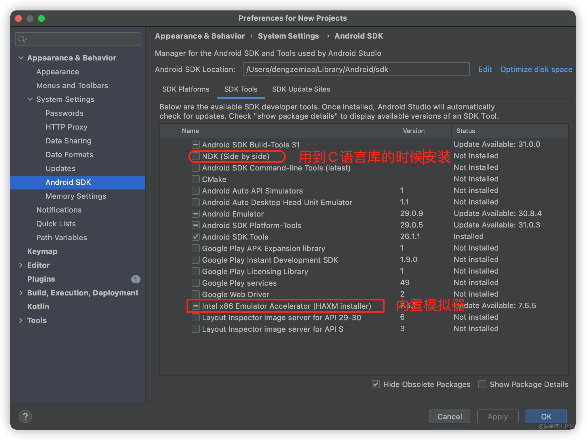Toggle NDK (Side by side) checkbox

pos(196,156)
